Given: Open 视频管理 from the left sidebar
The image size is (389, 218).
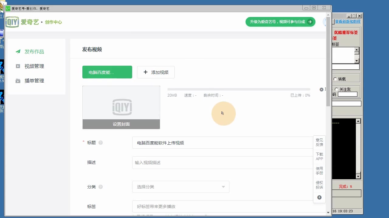Looking at the screenshot, I should tap(33, 66).
